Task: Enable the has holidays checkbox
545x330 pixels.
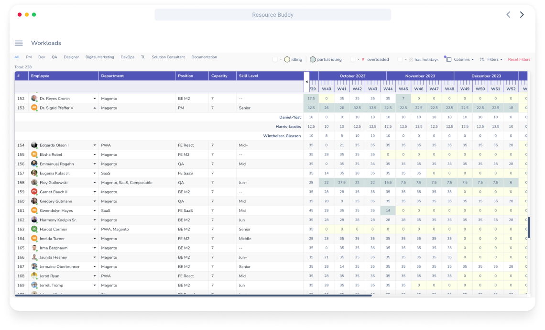Action: coord(399,59)
